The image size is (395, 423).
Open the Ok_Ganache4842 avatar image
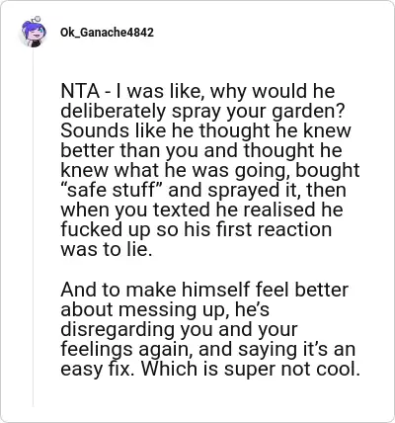pos(33,32)
